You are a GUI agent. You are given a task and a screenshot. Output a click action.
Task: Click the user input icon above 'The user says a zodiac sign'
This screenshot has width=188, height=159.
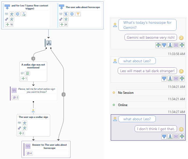(34, 110)
